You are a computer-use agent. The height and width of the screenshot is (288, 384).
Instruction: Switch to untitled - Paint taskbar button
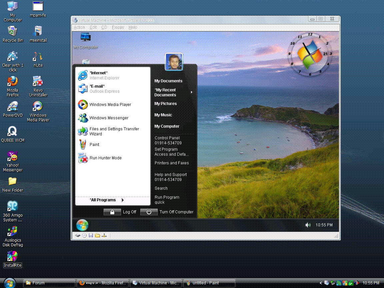(209, 283)
